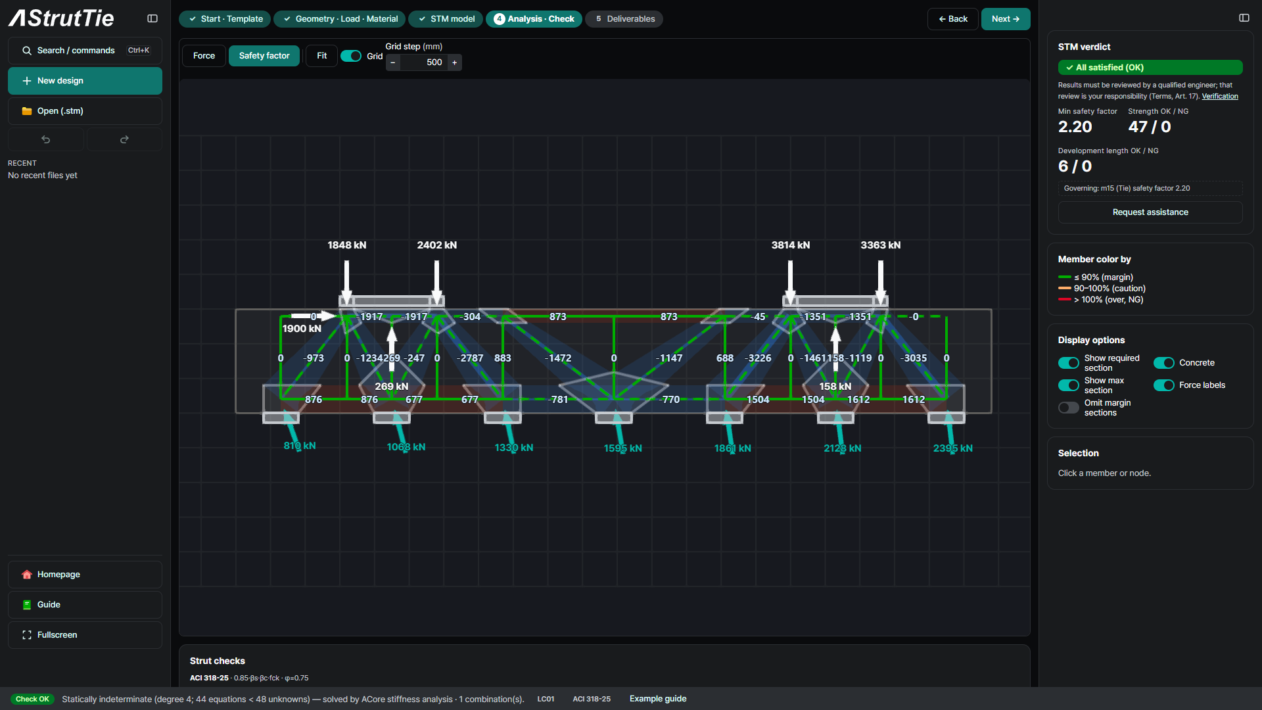
Task: Switch to Start · Template step
Action: [x=225, y=19]
